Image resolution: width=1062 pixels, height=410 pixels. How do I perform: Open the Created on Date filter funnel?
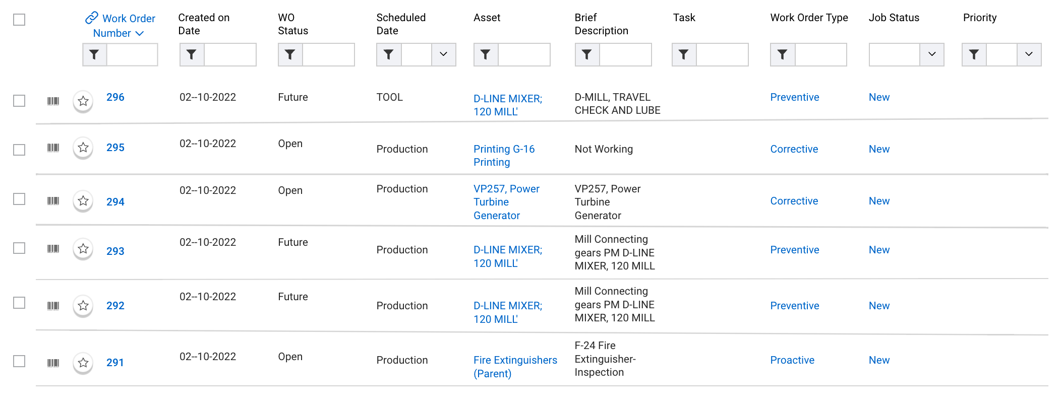(x=191, y=54)
